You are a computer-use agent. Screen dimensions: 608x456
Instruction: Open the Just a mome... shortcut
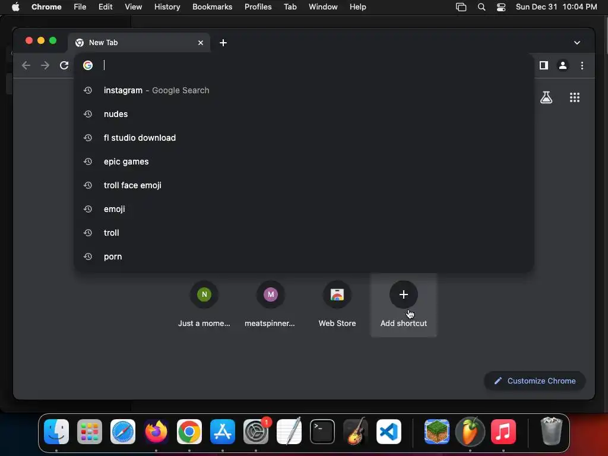pos(204,305)
